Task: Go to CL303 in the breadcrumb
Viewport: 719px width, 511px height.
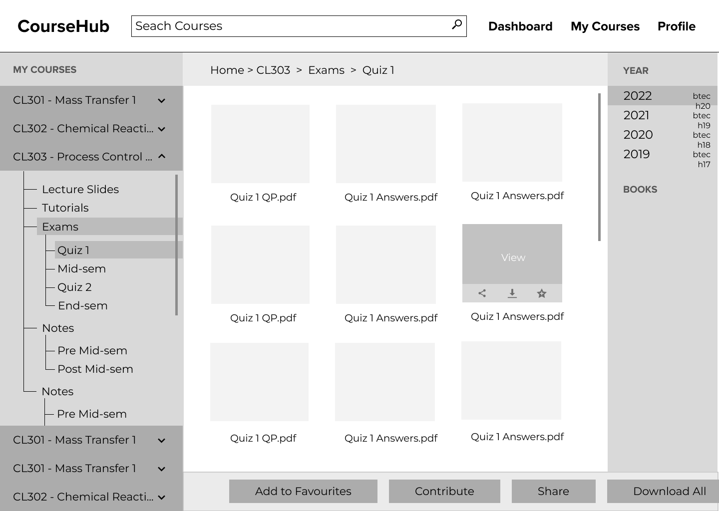Action: [x=273, y=70]
